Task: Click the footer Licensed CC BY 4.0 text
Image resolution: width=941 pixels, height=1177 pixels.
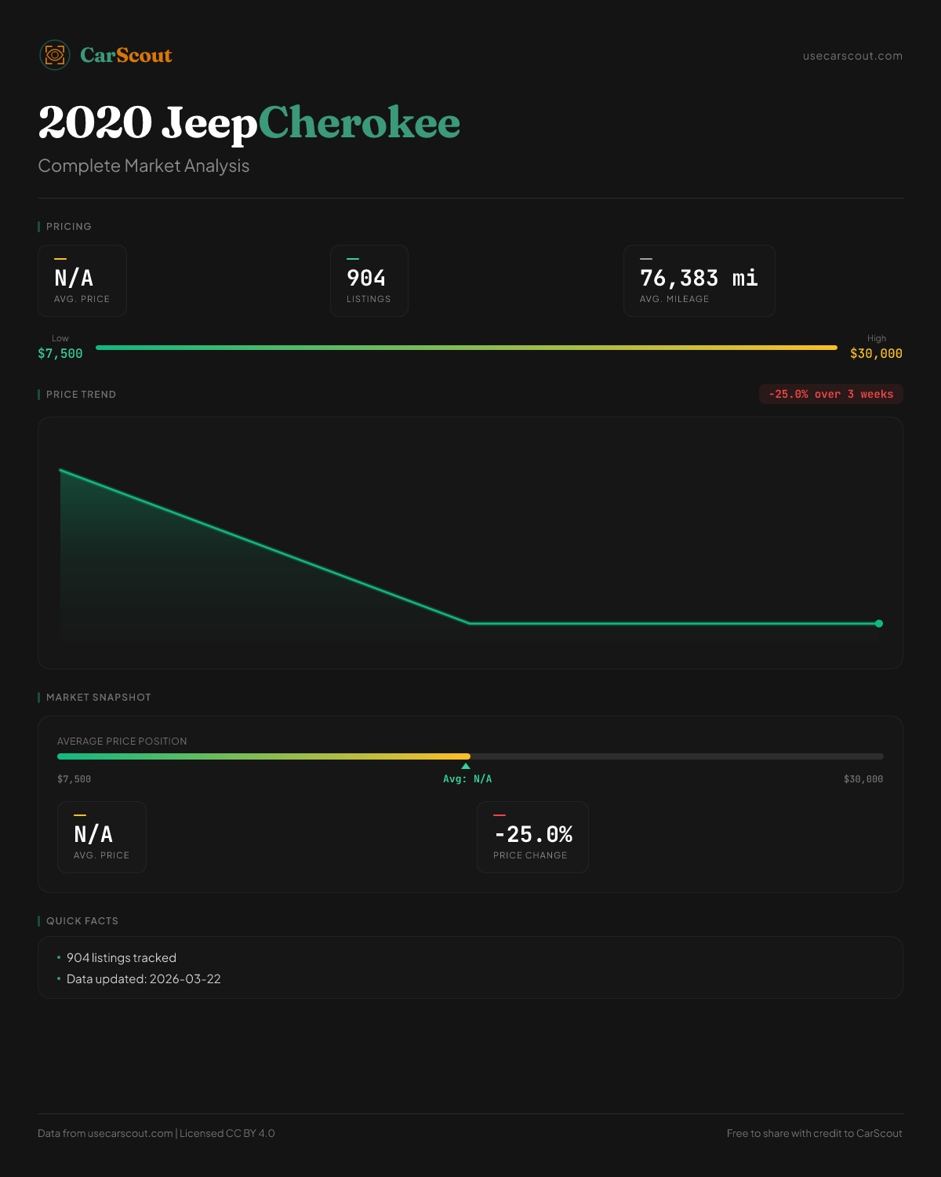Action: click(227, 1133)
